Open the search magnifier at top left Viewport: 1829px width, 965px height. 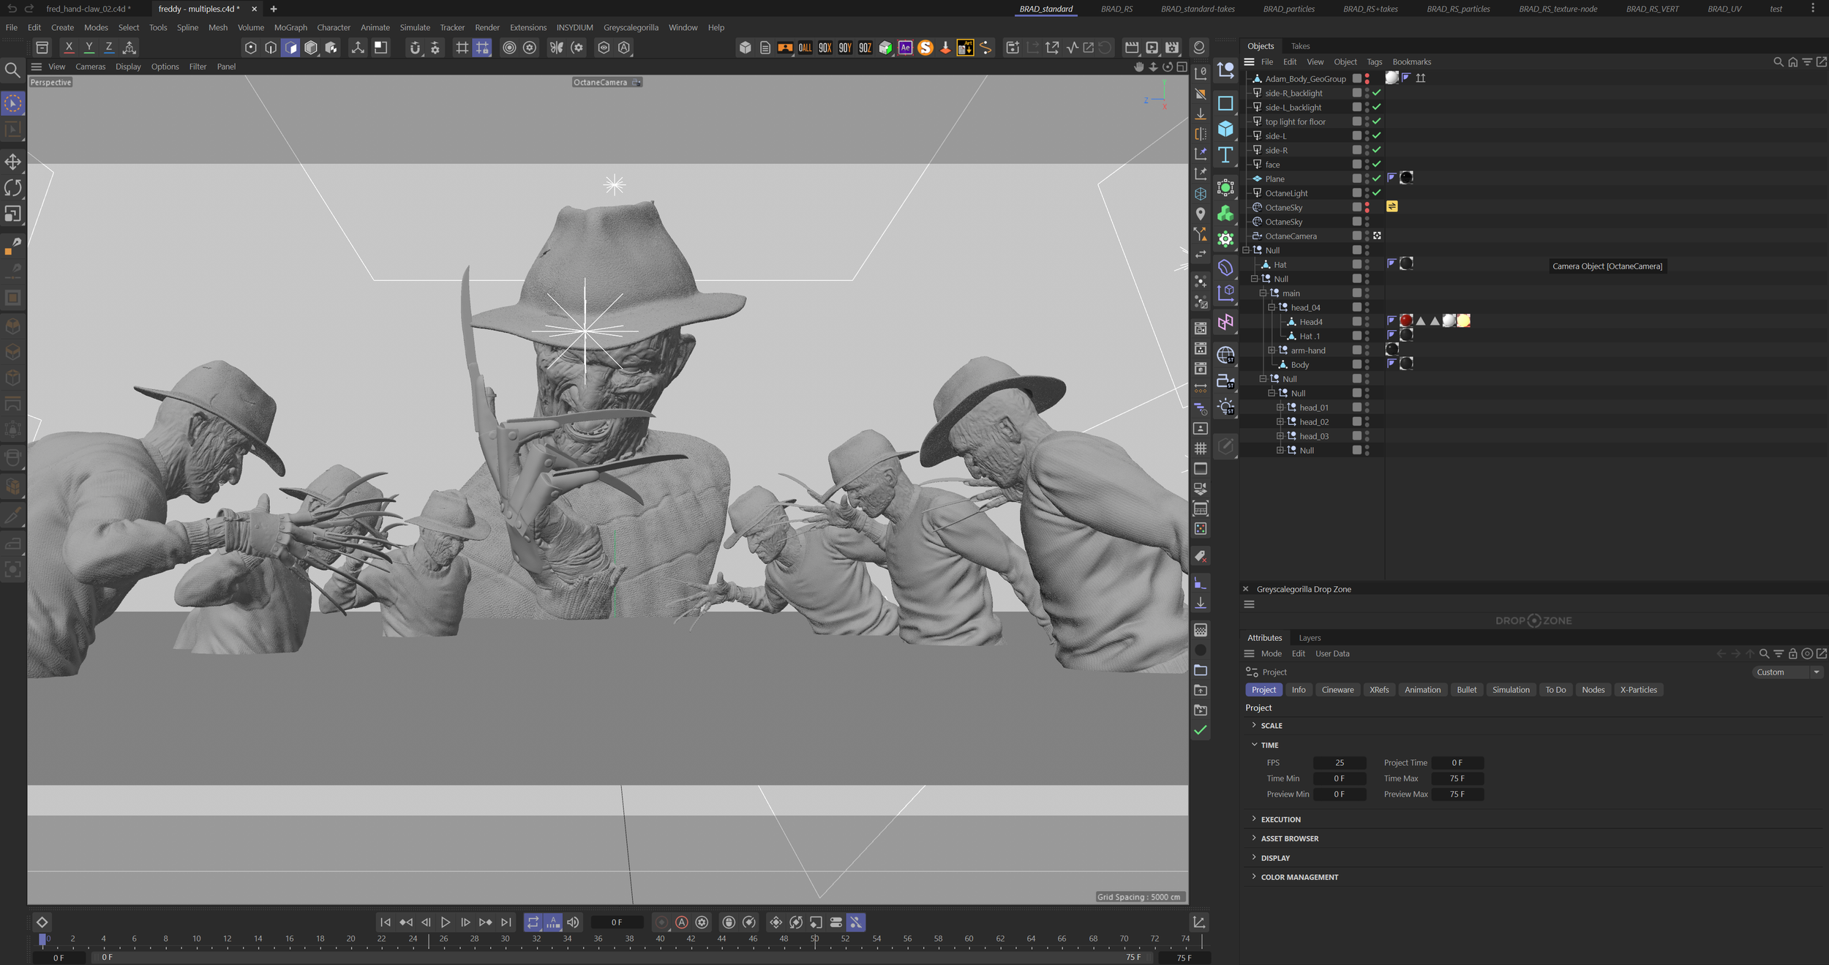point(12,70)
